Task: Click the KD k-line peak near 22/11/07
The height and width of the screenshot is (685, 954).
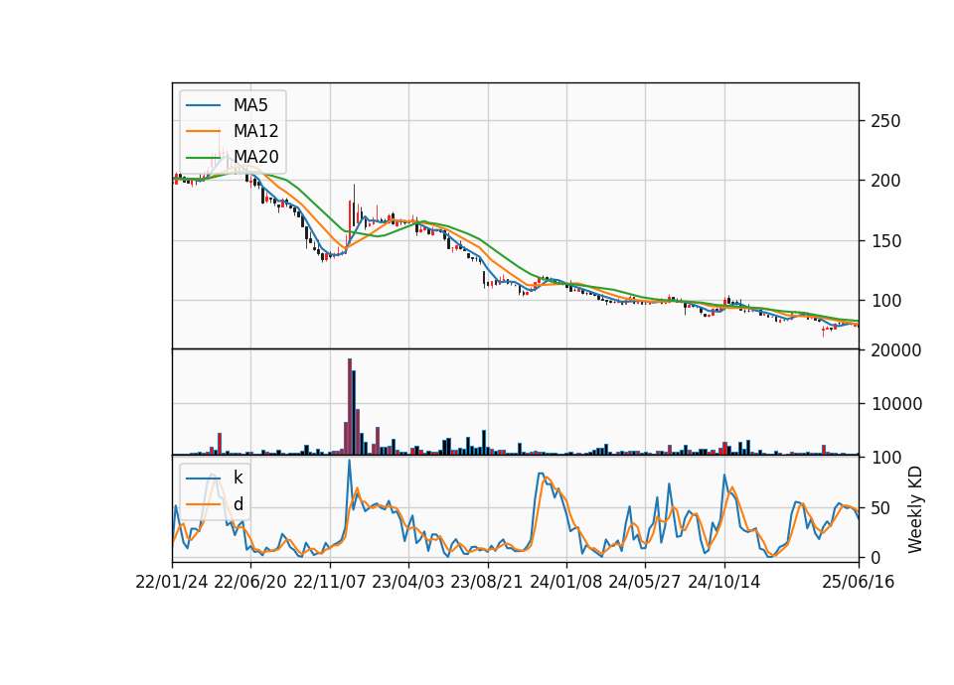Action: click(x=349, y=461)
